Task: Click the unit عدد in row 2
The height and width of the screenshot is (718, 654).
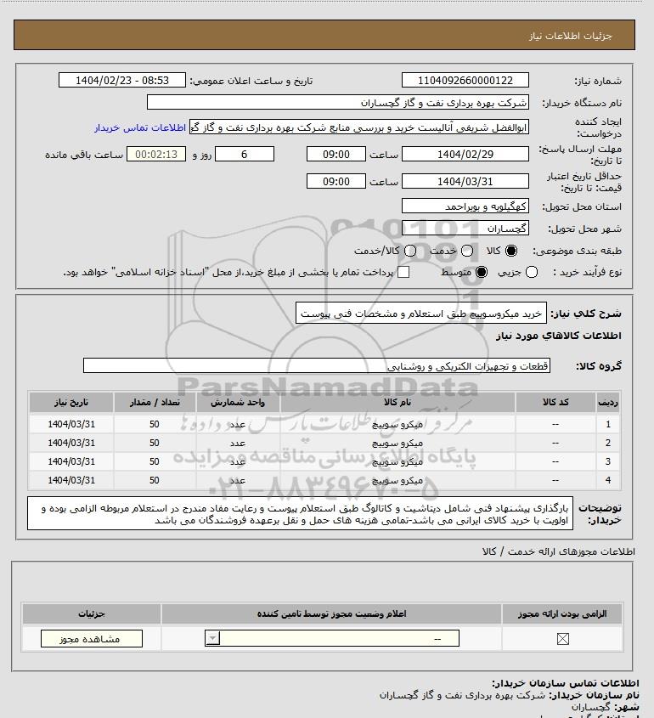Action: (x=238, y=444)
